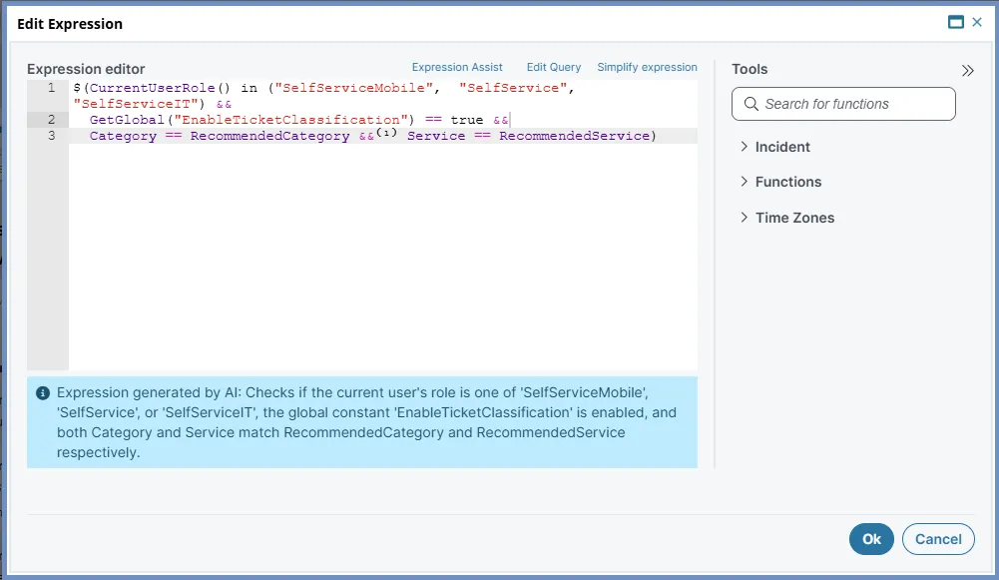Maximize the Edit Expression dialog
The image size is (999, 580).
pyautogui.click(x=956, y=22)
